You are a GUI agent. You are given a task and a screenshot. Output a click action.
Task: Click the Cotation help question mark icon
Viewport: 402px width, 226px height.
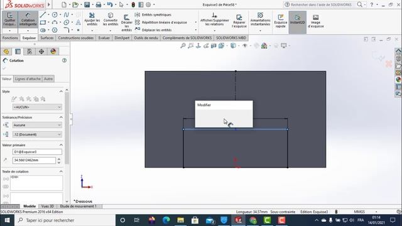64,60
